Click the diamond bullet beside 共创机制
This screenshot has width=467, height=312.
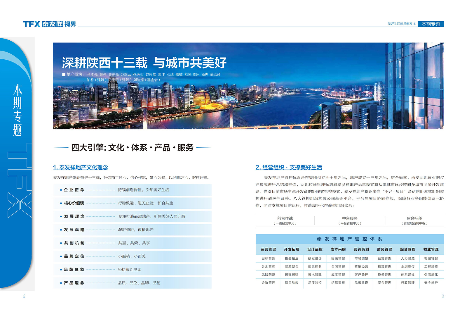pyautogui.click(x=61, y=243)
